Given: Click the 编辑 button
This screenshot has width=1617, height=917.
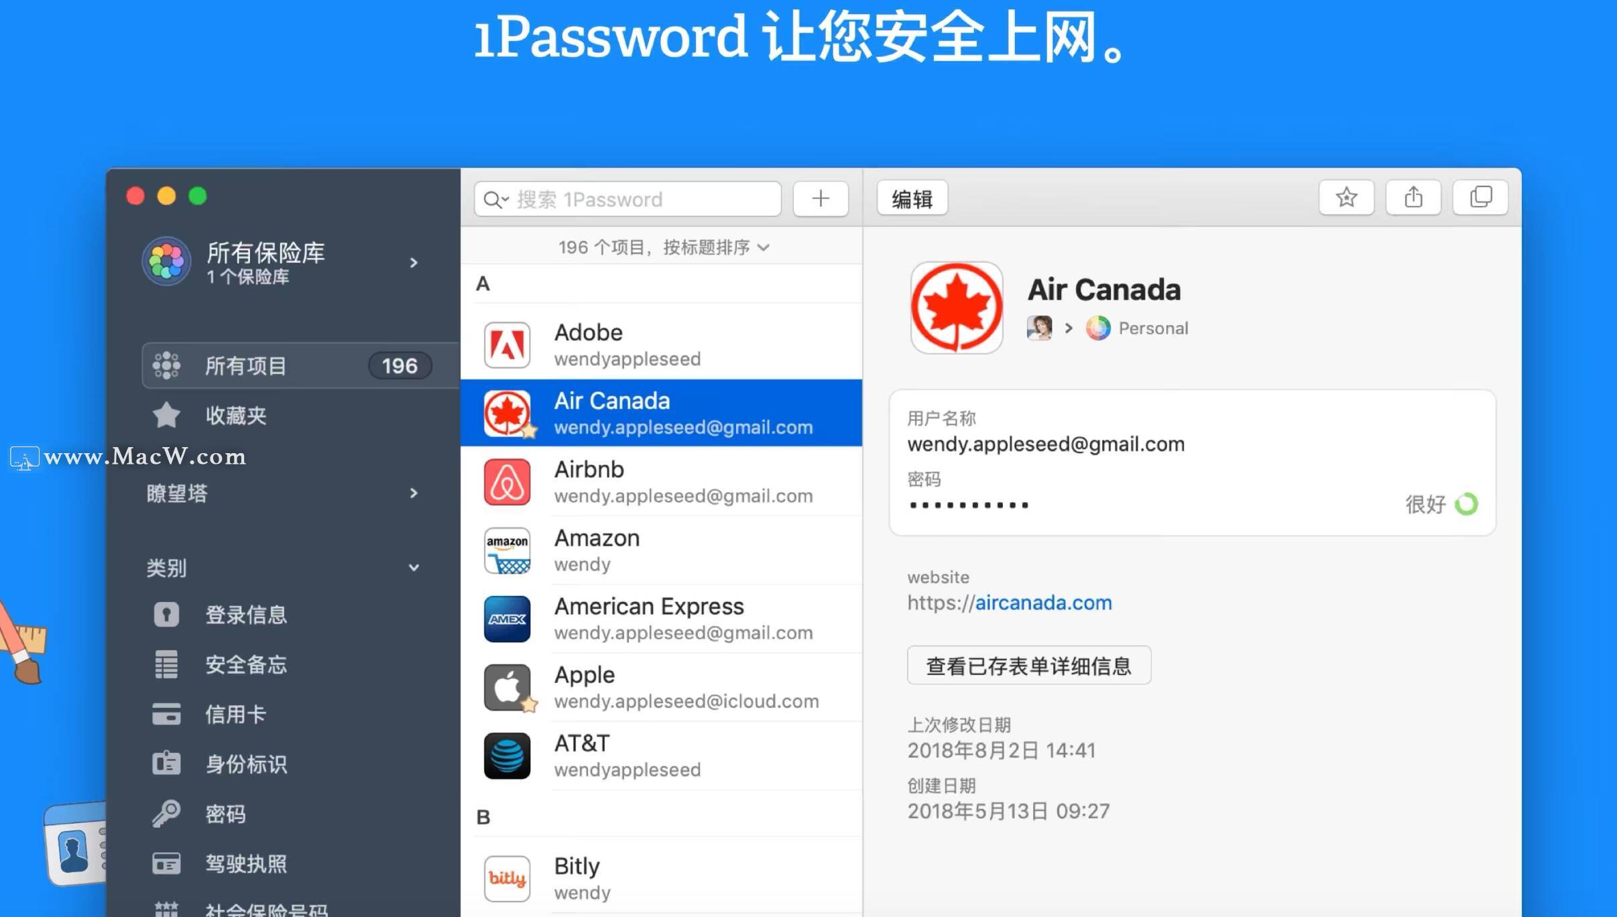Looking at the screenshot, I should [910, 198].
